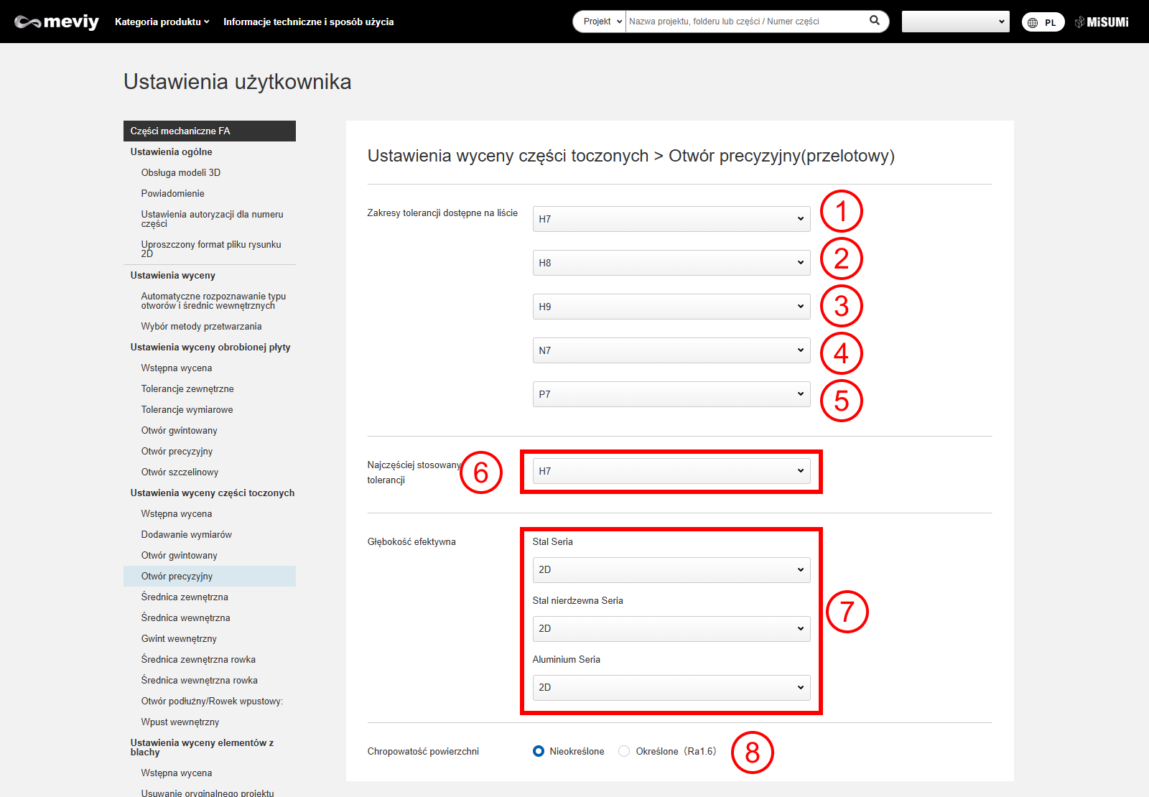Open the first tolerance dropdown showing H7

coord(671,219)
